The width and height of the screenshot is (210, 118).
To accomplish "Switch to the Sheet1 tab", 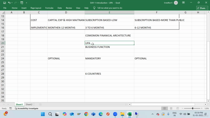I will coord(19,104).
